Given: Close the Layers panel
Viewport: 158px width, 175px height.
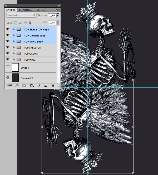Looking at the screenshot, I should [6, 6].
